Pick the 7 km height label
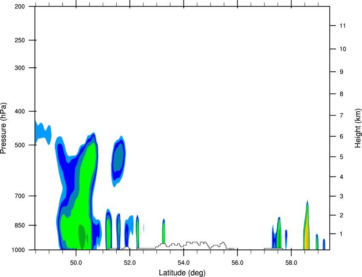The image size is (362, 277). tap(342, 115)
